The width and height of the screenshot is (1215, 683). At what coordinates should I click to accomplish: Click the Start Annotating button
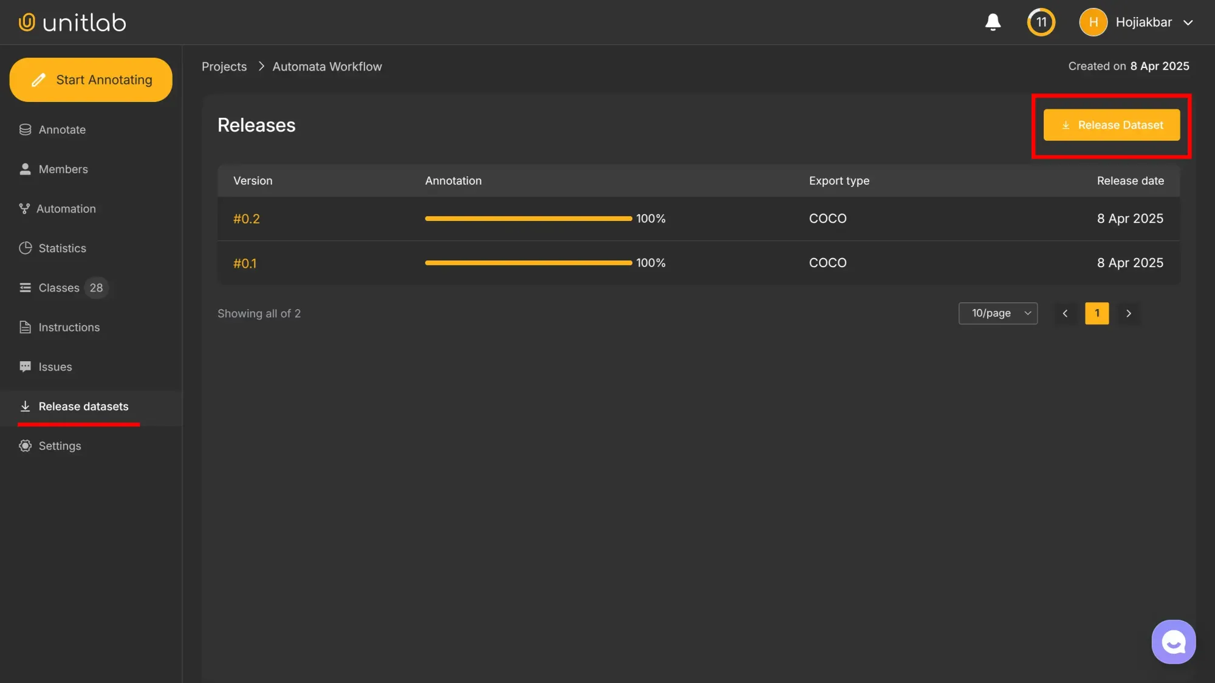tap(91, 80)
